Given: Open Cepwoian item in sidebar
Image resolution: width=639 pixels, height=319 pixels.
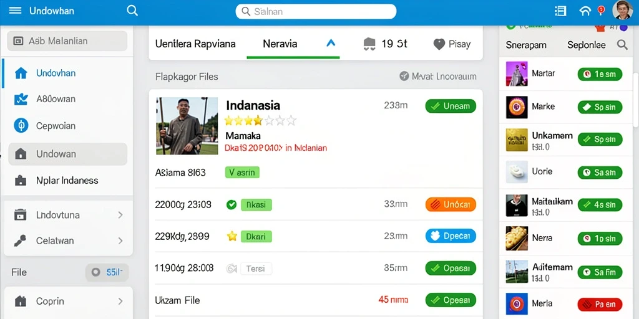Looking at the screenshot, I should pyautogui.click(x=67, y=126).
